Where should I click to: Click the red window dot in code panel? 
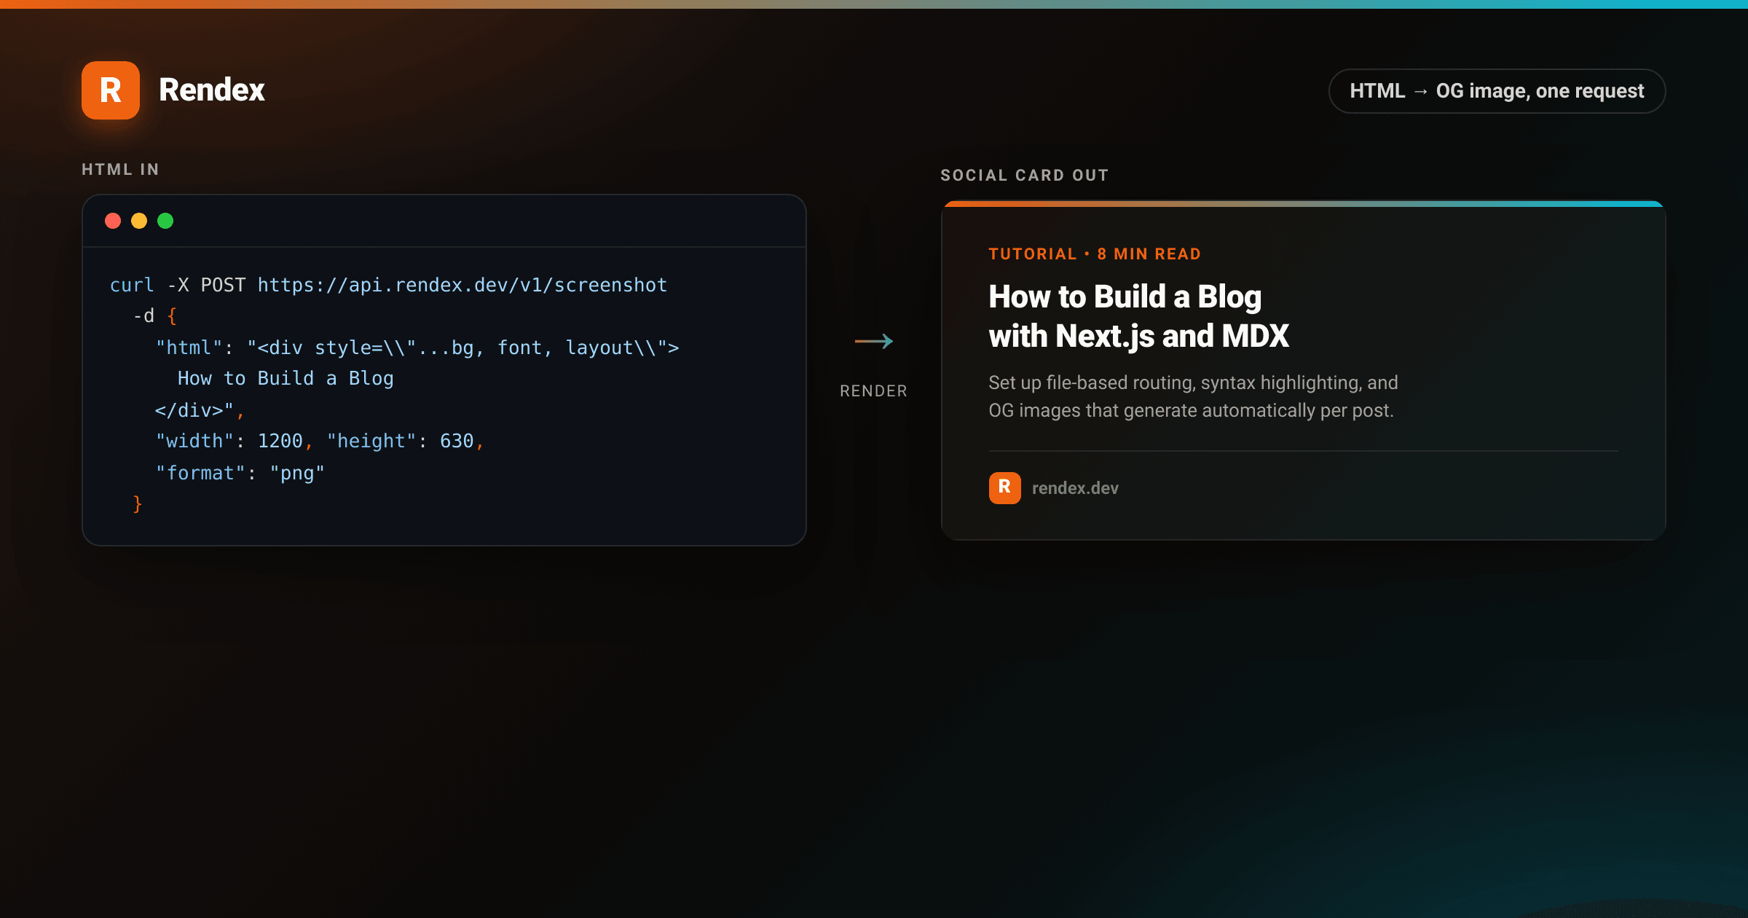(113, 221)
